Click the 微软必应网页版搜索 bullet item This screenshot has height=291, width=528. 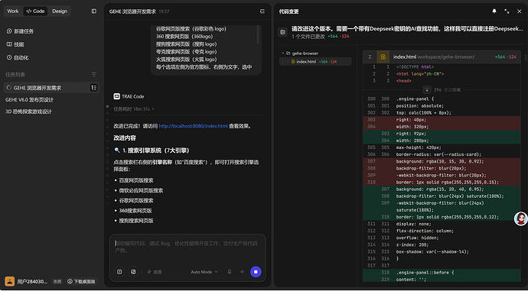click(141, 190)
